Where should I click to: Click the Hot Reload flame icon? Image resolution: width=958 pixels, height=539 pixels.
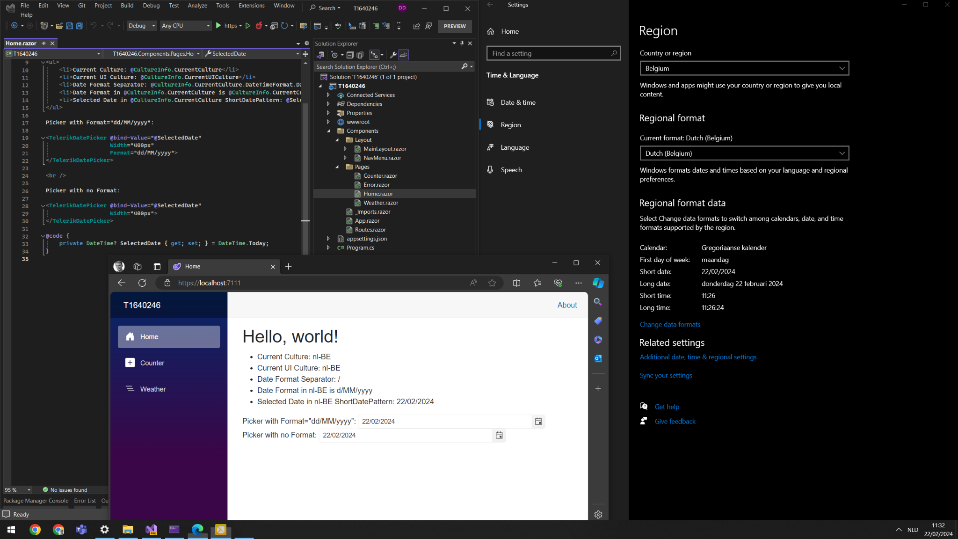259,26
